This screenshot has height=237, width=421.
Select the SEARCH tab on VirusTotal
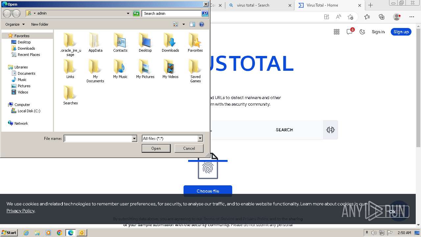pos(284,130)
